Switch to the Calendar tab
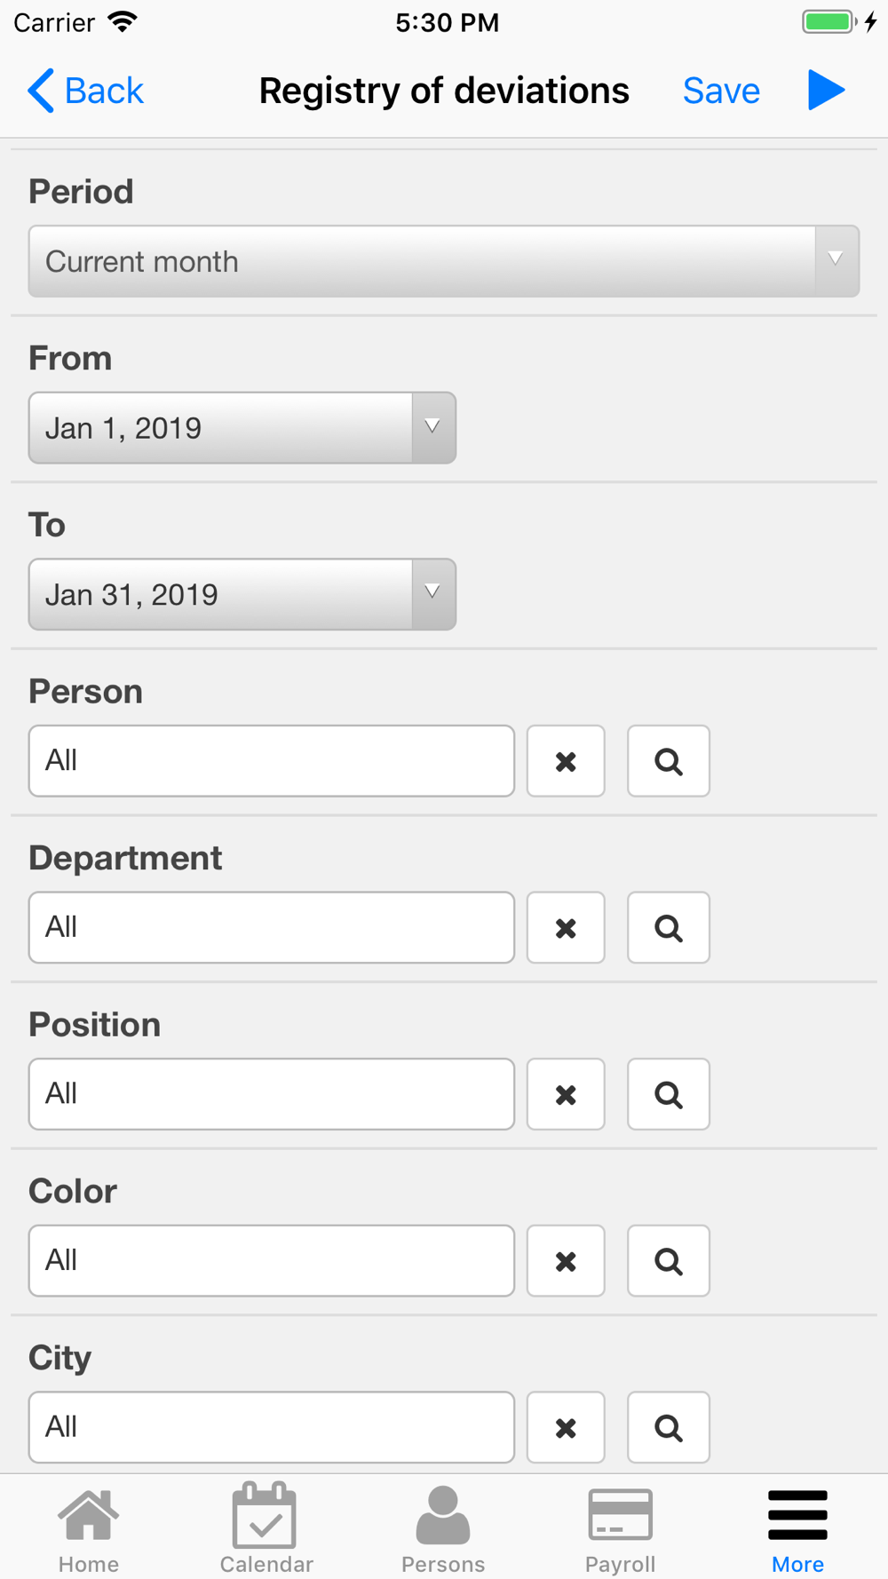This screenshot has width=888, height=1579. tap(266, 1527)
